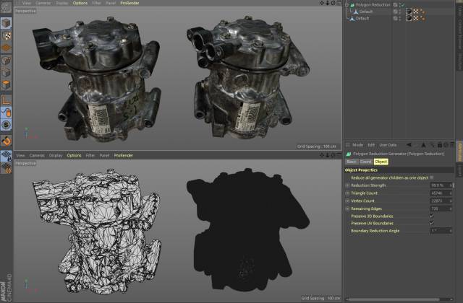Viewport: 463px width, 303px height.
Task: Disable Polygon Reduction generator green checkmark
Action: point(402,4)
